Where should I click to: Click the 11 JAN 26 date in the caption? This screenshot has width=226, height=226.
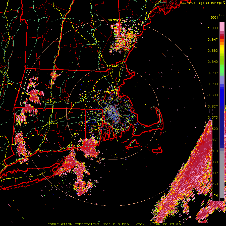pyautogui.click(x=157, y=224)
